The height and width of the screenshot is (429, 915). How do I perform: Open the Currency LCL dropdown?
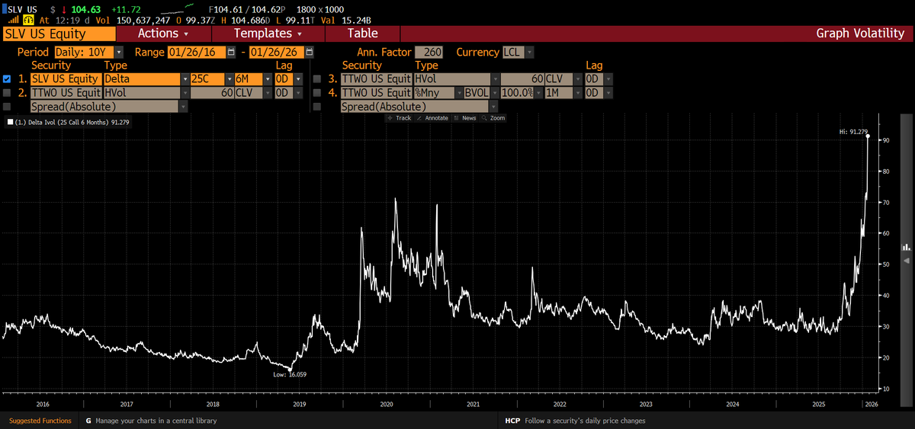pos(529,52)
